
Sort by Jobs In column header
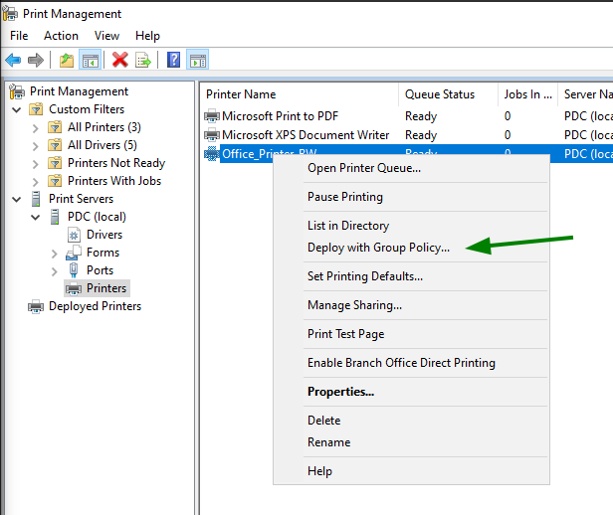click(x=527, y=94)
